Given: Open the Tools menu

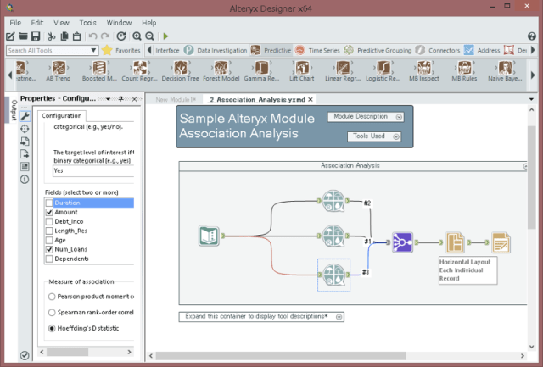Looking at the screenshot, I should 87,23.
